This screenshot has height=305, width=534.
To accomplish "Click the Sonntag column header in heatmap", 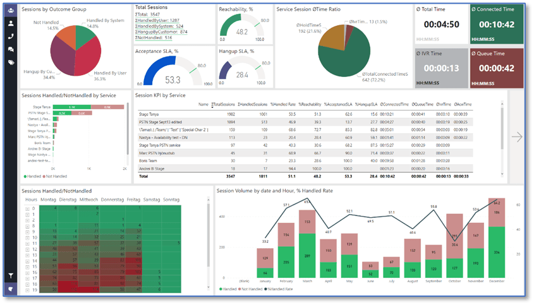I will pos(171,200).
